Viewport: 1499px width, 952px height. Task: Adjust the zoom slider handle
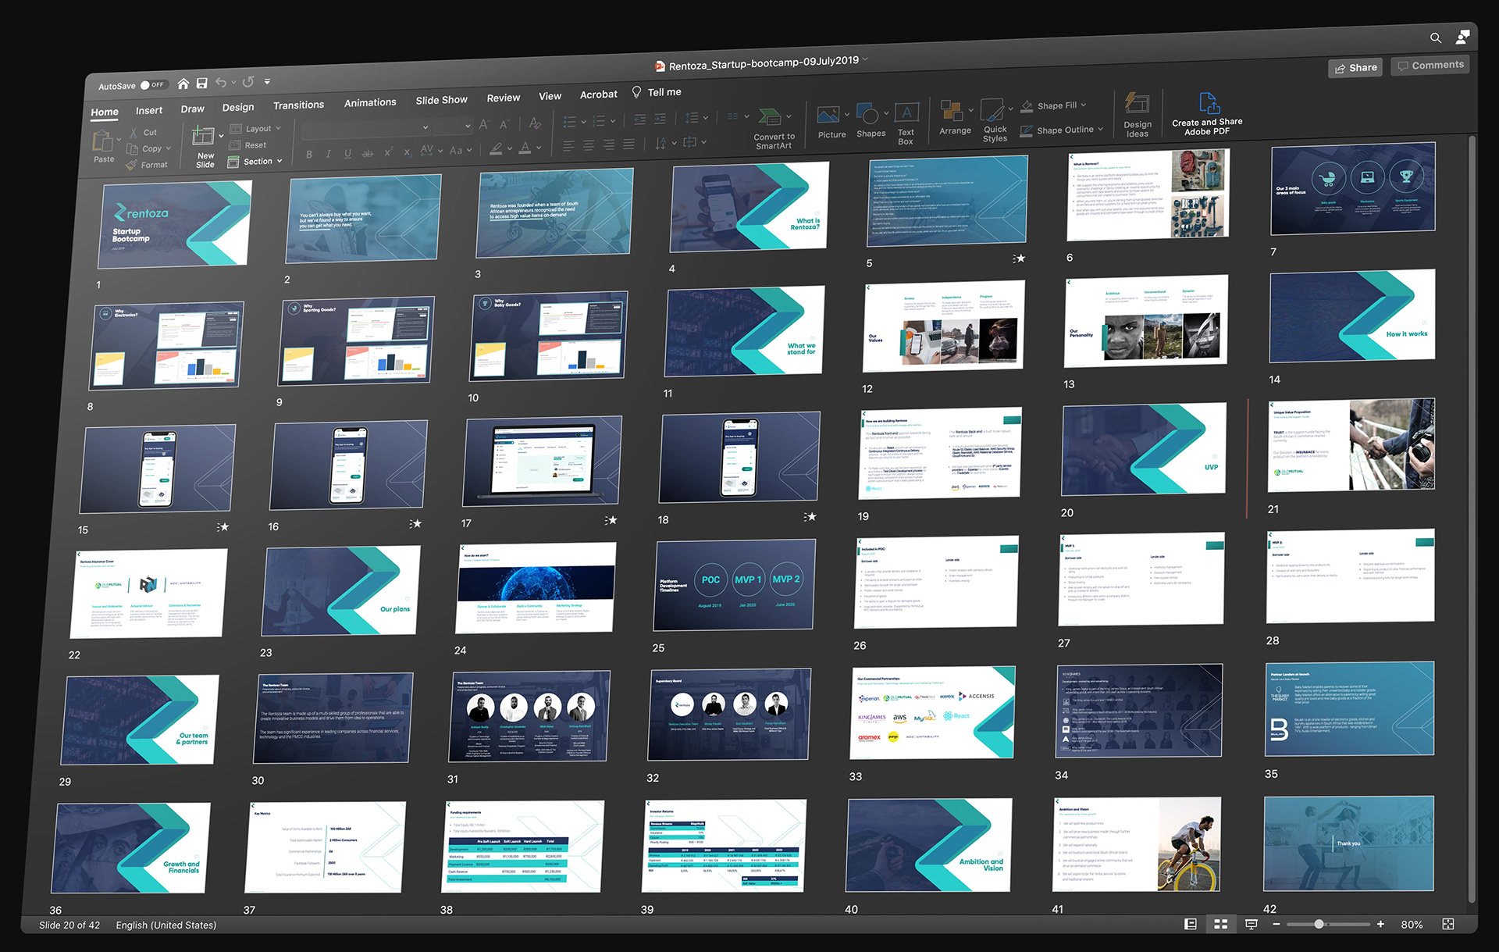(x=1319, y=924)
